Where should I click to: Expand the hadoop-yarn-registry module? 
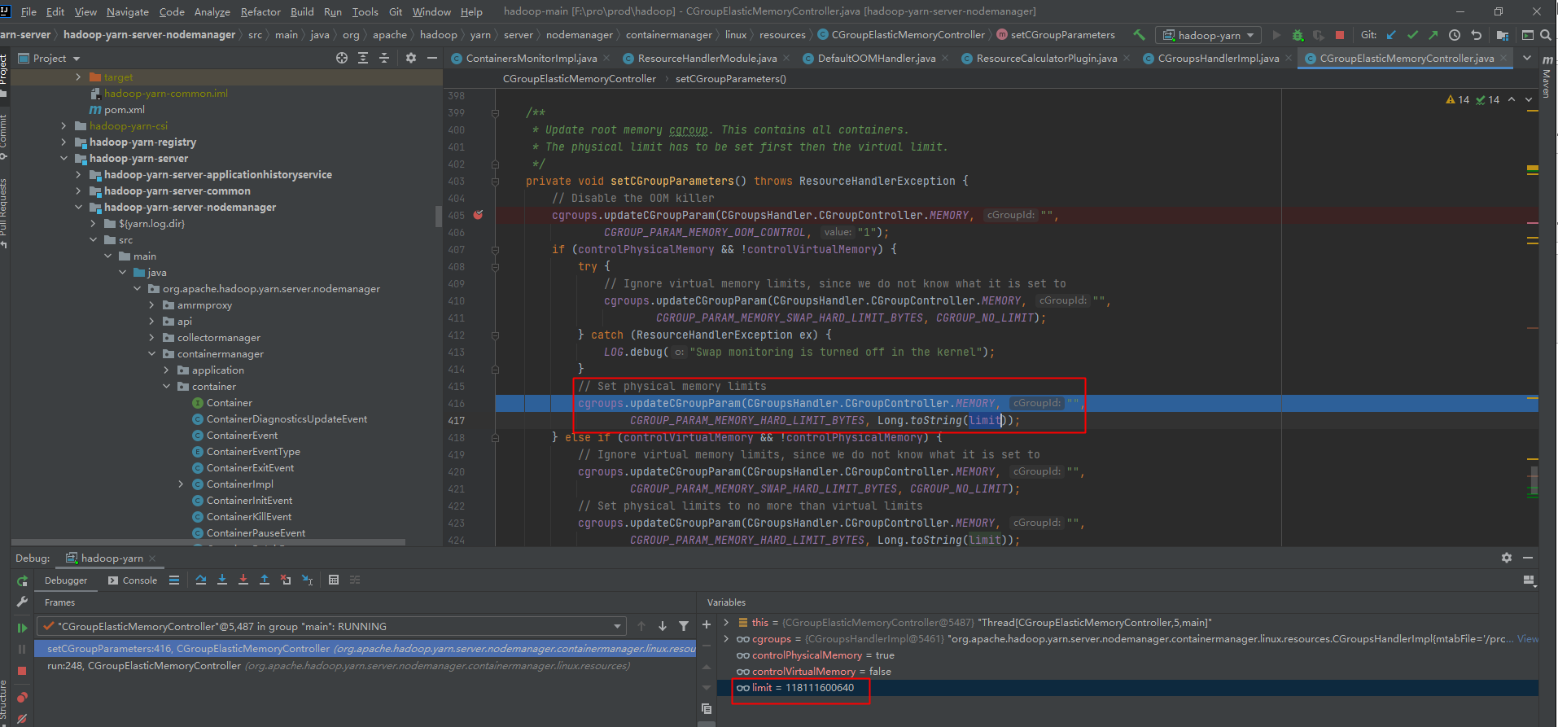pyautogui.click(x=64, y=142)
